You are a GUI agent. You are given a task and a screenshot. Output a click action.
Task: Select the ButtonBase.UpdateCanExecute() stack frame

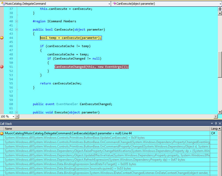coord(107,138)
